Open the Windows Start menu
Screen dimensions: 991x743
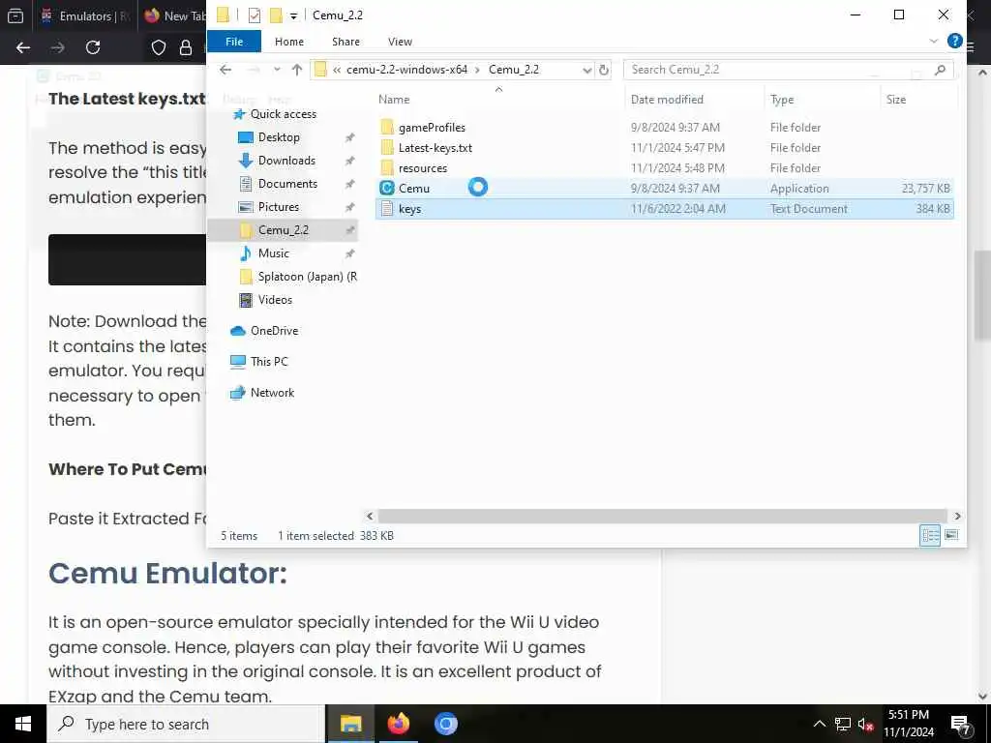click(x=23, y=724)
